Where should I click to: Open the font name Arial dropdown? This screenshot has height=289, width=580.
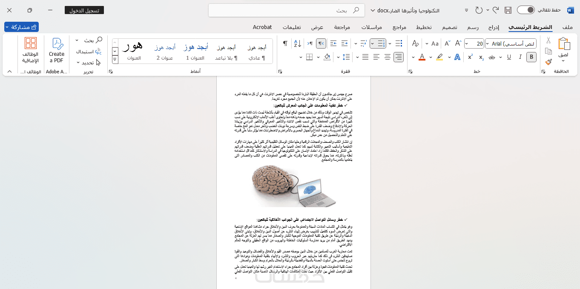(x=488, y=43)
